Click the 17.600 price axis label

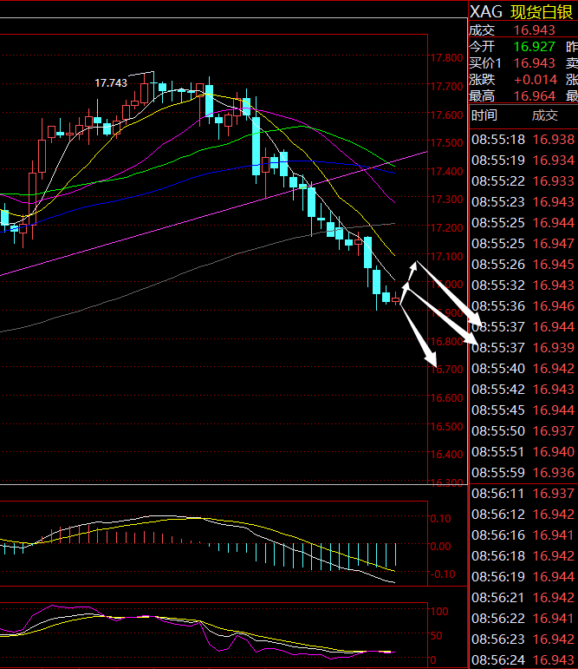(446, 115)
